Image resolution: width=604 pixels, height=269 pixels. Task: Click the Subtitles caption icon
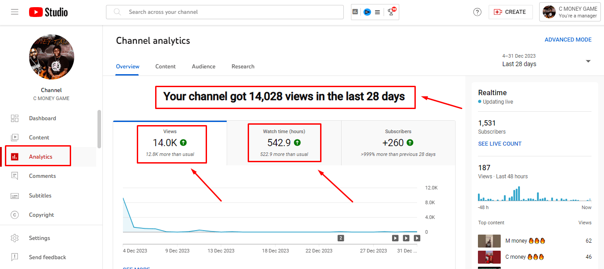[15, 196]
